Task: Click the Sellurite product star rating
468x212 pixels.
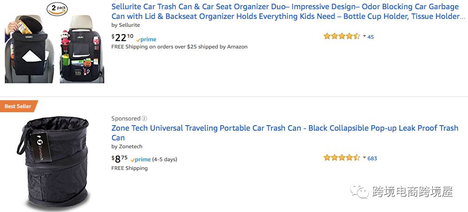Action: [x=342, y=36]
